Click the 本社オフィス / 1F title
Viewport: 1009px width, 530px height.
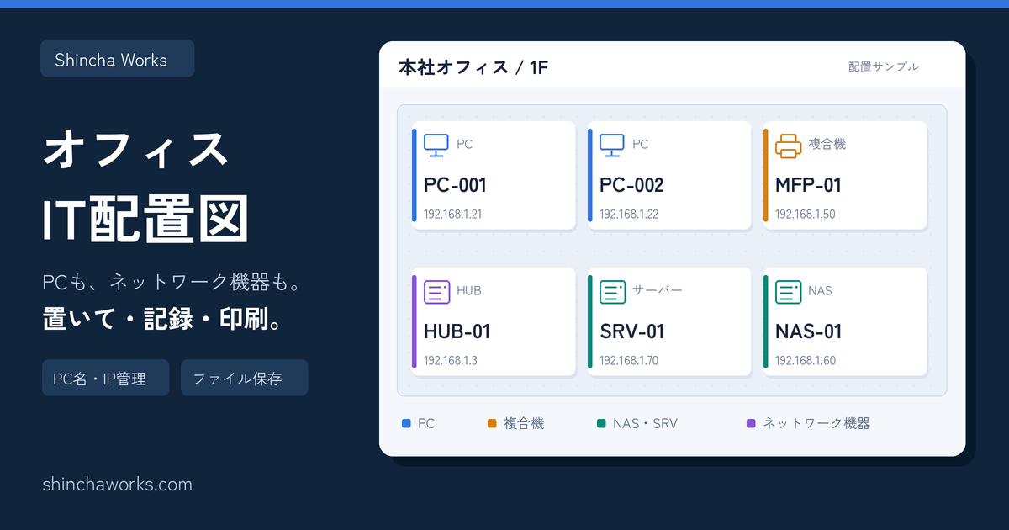[473, 67]
